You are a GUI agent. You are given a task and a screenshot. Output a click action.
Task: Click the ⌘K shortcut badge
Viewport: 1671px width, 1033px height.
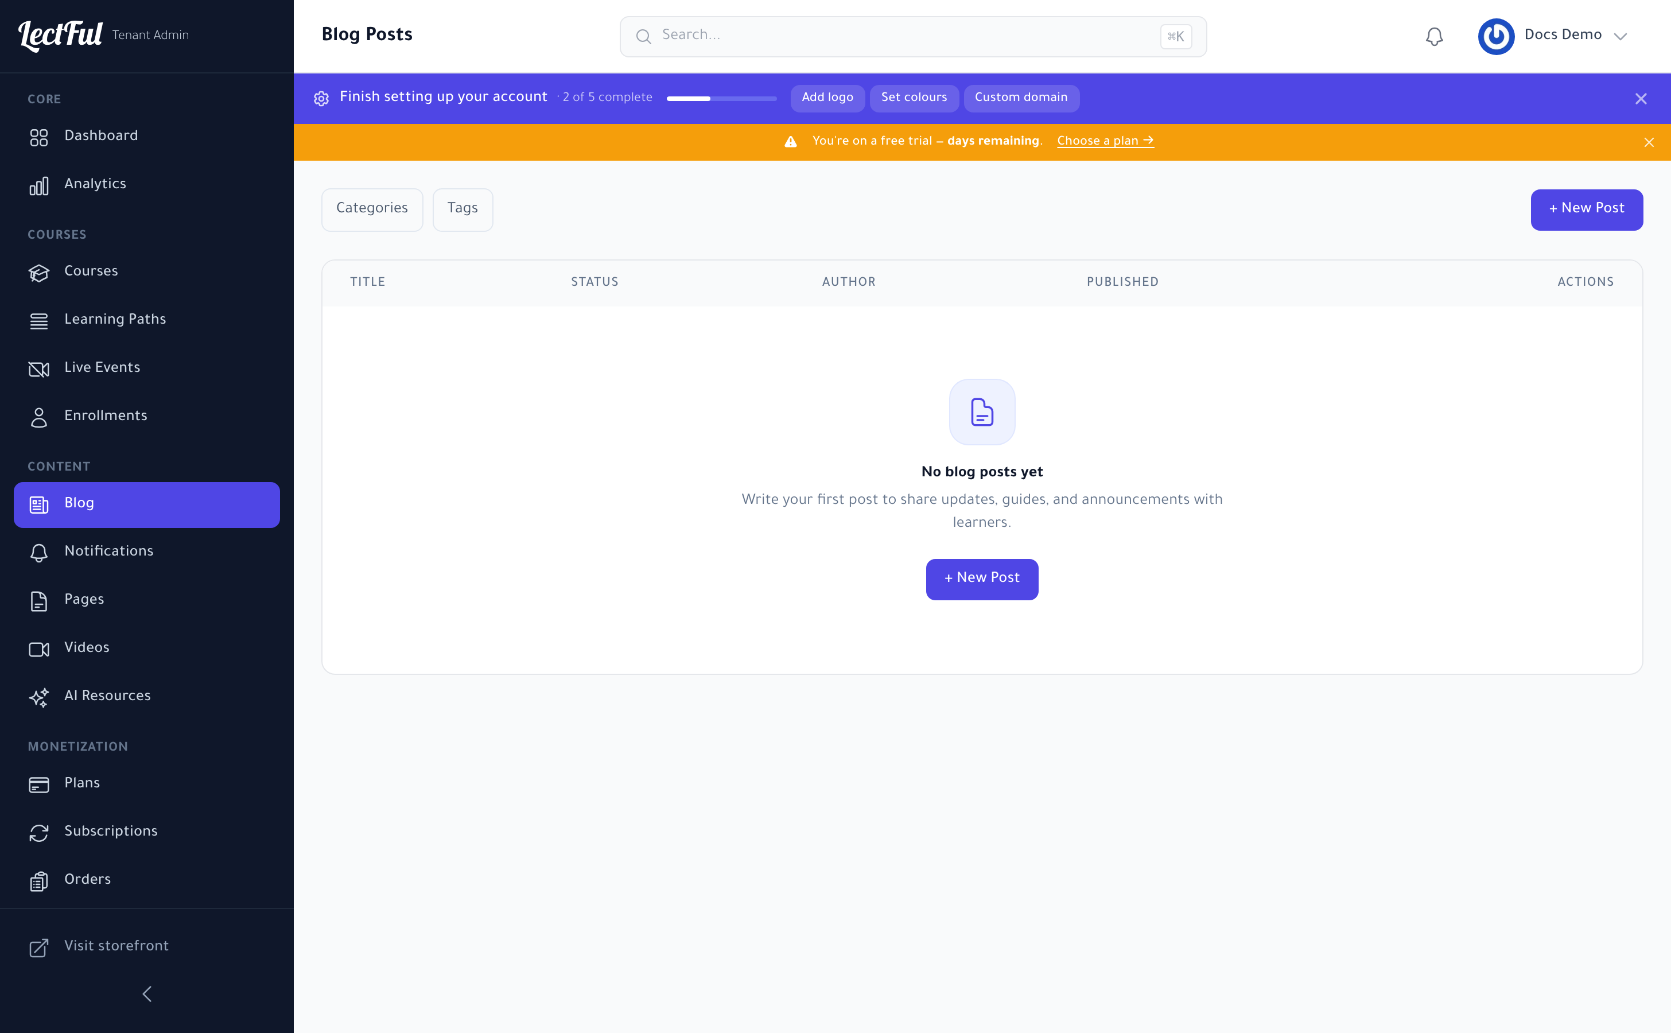coord(1176,36)
